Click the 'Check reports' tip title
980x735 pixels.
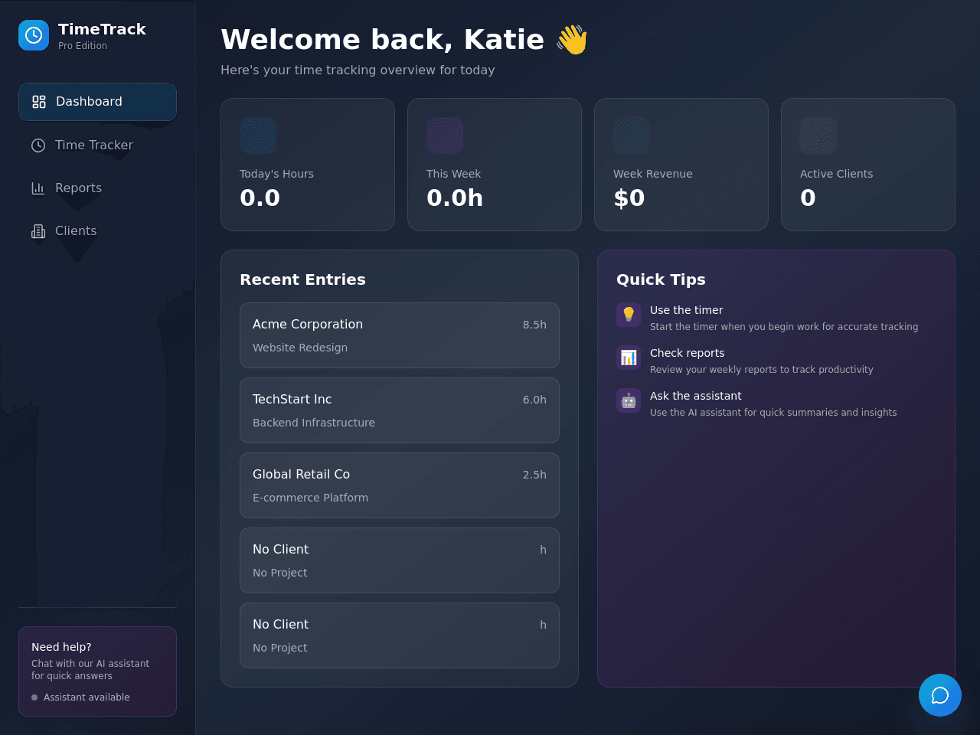[687, 353]
